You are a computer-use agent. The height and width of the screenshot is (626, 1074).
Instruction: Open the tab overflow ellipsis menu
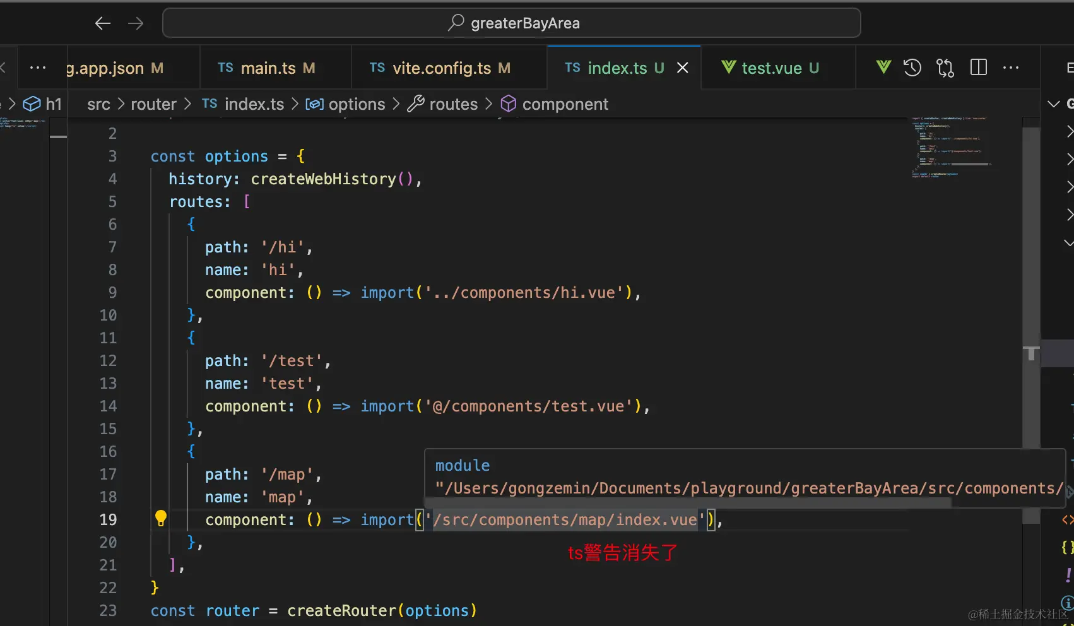pos(38,68)
